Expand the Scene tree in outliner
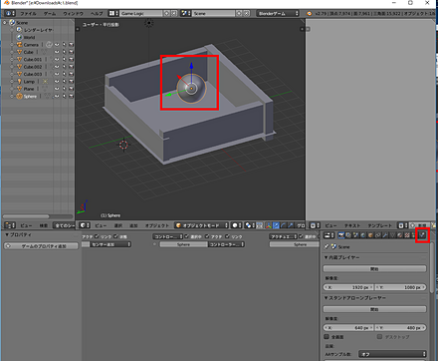This screenshot has width=438, height=361. pos(5,23)
